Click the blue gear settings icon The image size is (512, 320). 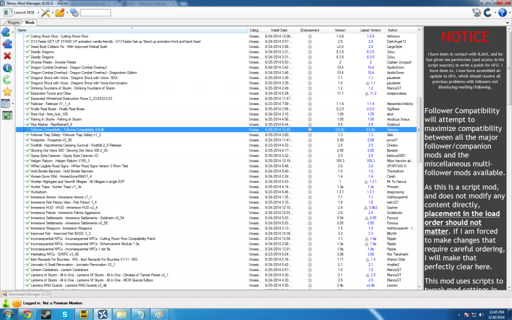[74, 12]
